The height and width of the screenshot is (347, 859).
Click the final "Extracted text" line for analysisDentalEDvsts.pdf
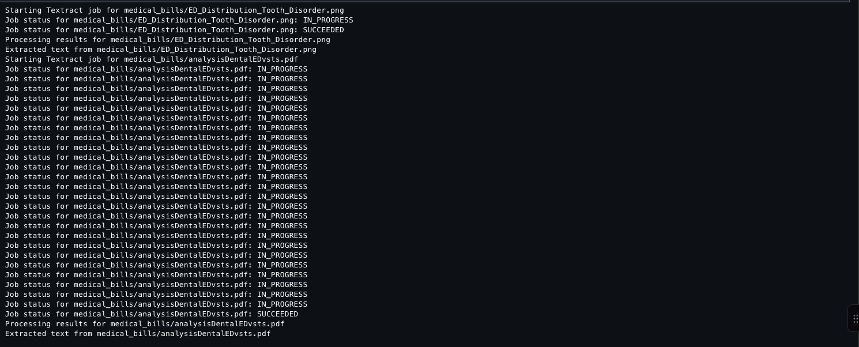[137, 334]
